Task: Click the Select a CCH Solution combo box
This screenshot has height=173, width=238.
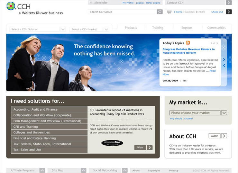Action: pyautogui.click(x=34, y=29)
